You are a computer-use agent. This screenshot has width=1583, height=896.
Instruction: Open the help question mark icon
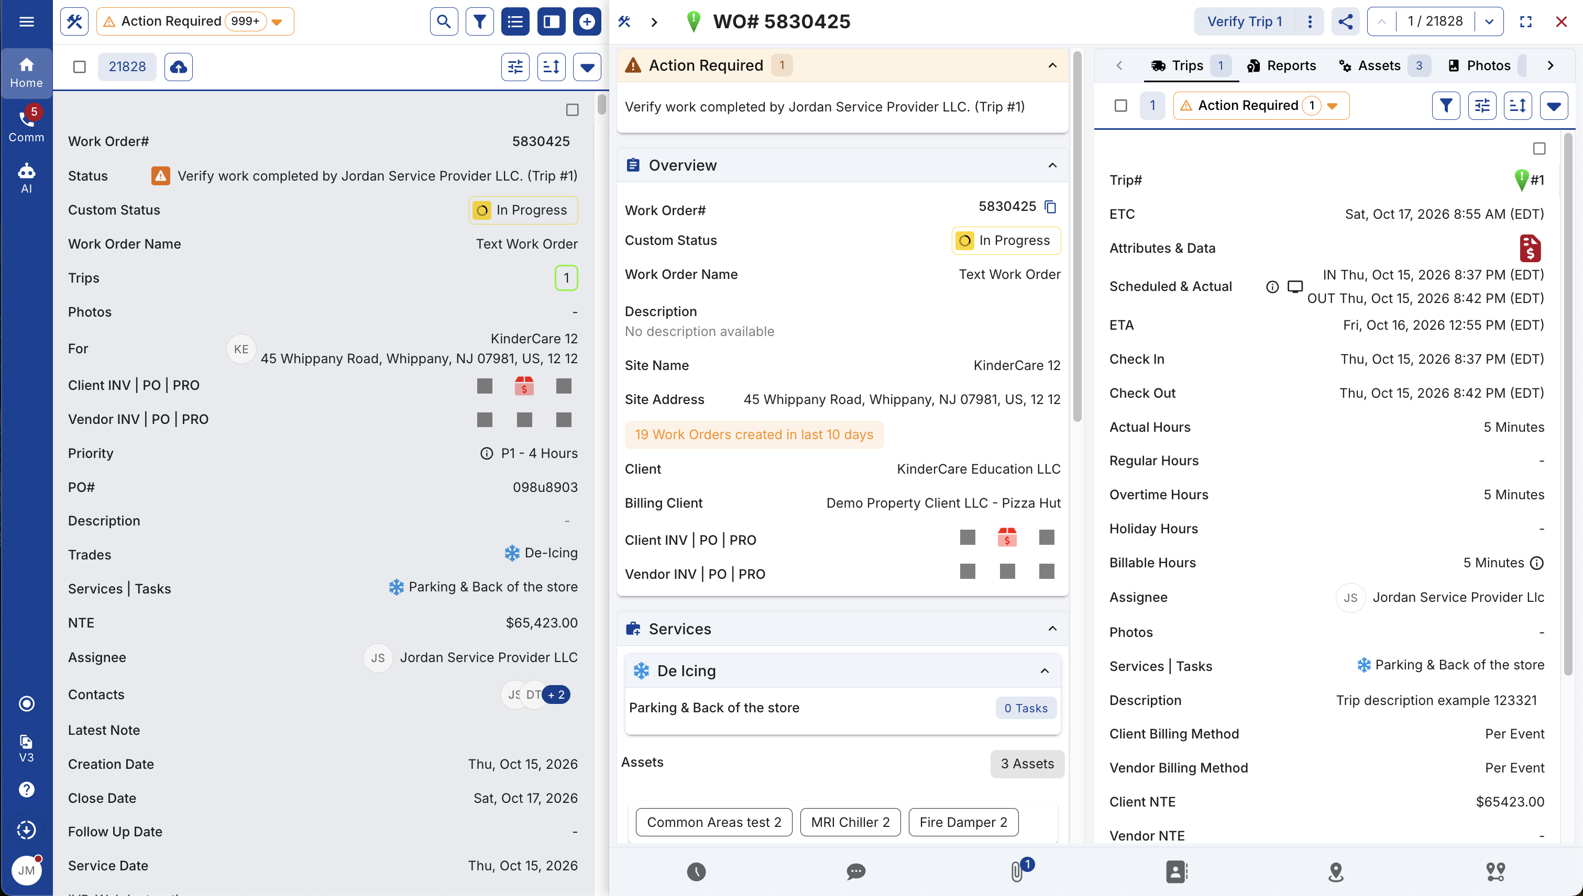(x=27, y=790)
